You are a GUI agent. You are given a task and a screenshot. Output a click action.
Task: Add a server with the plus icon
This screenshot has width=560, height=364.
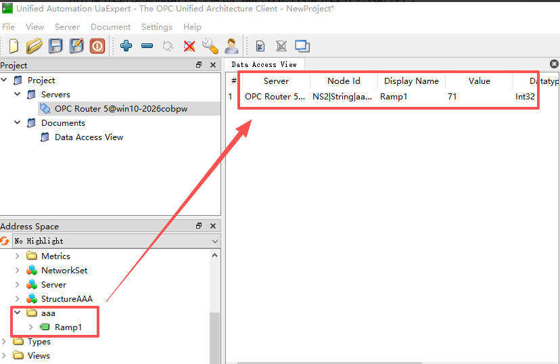pyautogui.click(x=126, y=46)
